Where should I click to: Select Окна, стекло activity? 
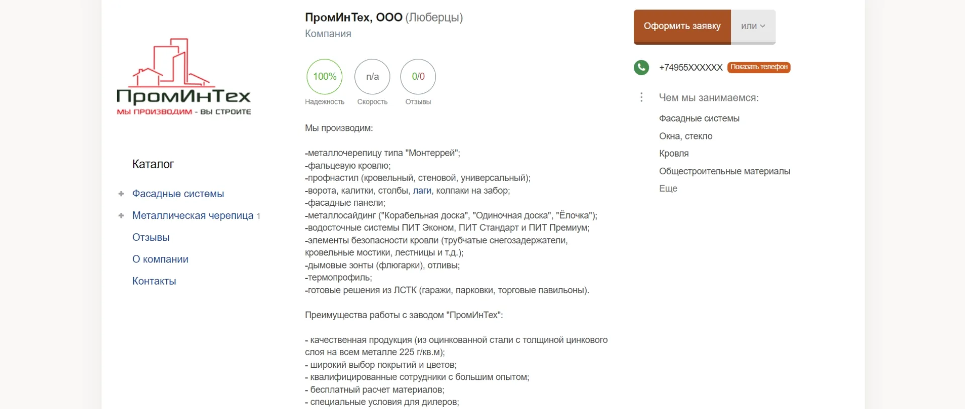686,136
